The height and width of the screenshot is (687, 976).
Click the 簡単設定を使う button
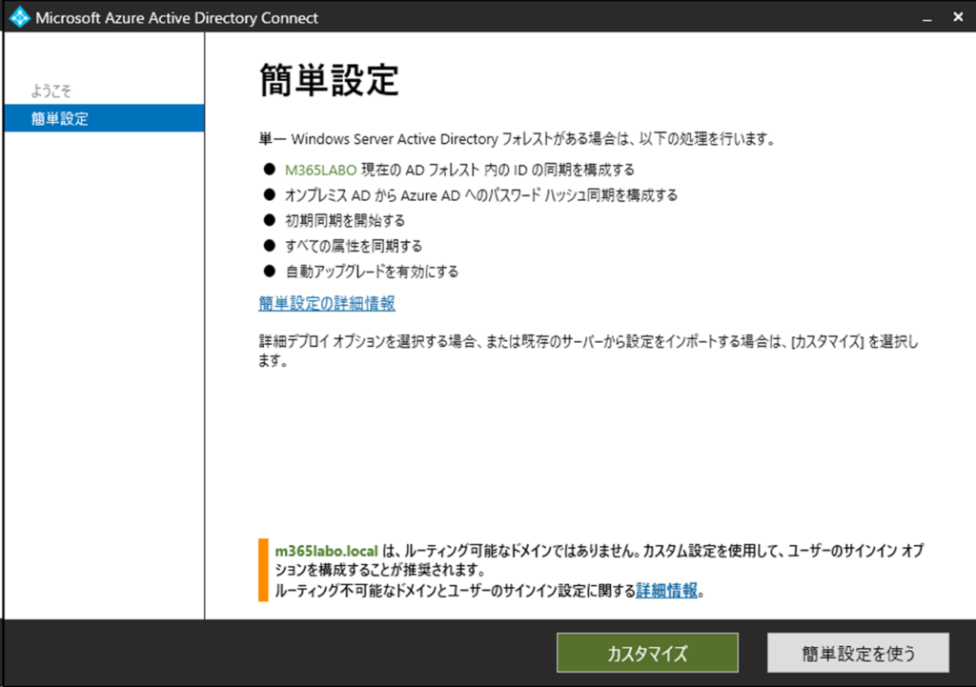(859, 653)
